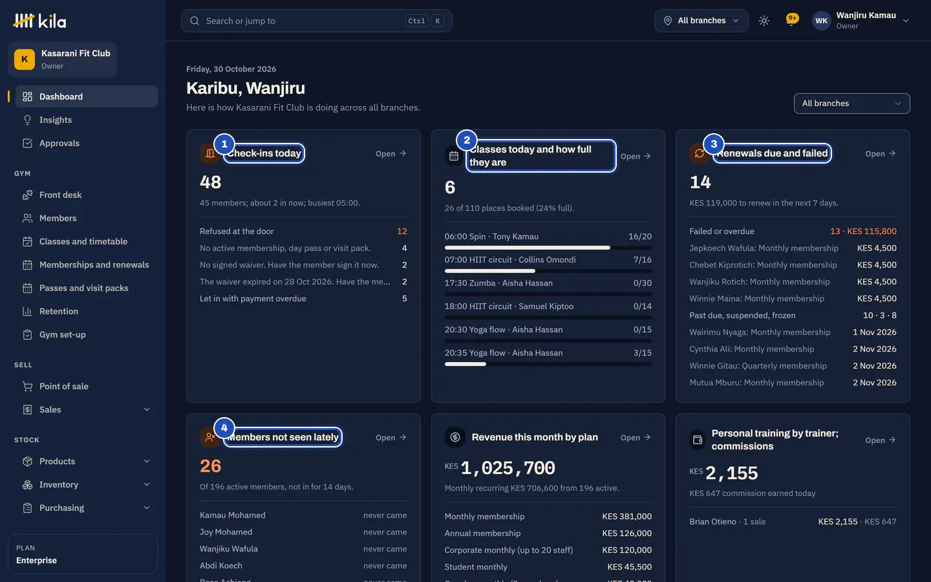Click the Refused at the door row
This screenshot has width=931, height=582.
coord(303,231)
